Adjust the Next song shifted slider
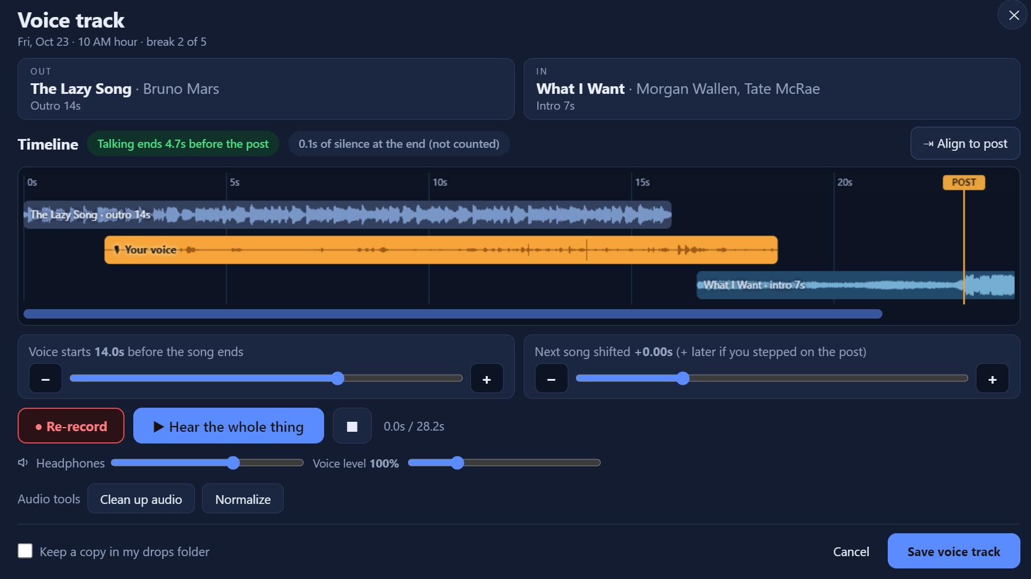Viewport: 1031px width, 579px height. click(x=771, y=378)
